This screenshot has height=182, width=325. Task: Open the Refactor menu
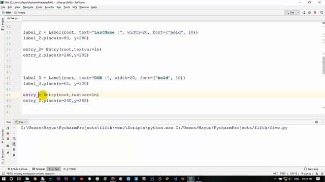tap(49, 7)
